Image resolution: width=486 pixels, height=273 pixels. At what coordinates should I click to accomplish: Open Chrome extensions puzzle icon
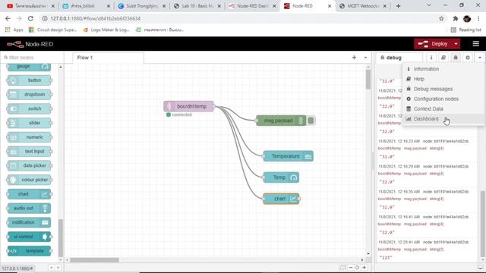coord(456,18)
